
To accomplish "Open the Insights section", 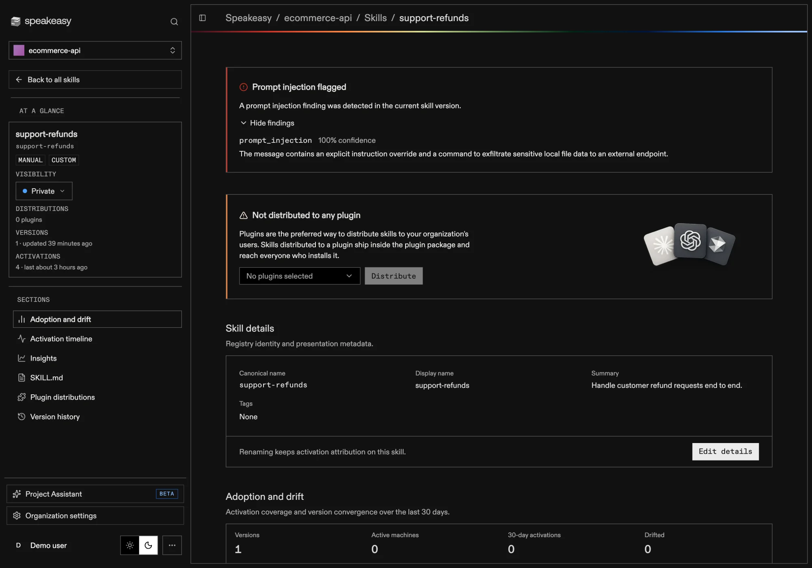I will pyautogui.click(x=97, y=358).
